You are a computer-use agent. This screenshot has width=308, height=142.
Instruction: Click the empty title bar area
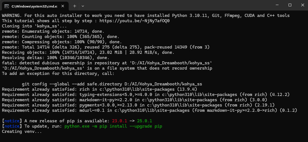(x=177, y=5)
